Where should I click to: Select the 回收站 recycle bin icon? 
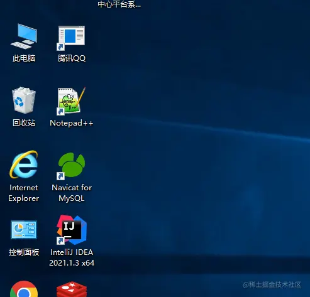(24, 100)
